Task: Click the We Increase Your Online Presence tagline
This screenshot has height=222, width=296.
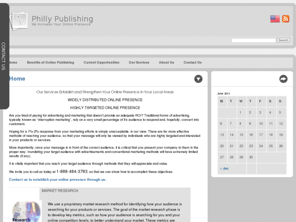Action: [x=61, y=24]
